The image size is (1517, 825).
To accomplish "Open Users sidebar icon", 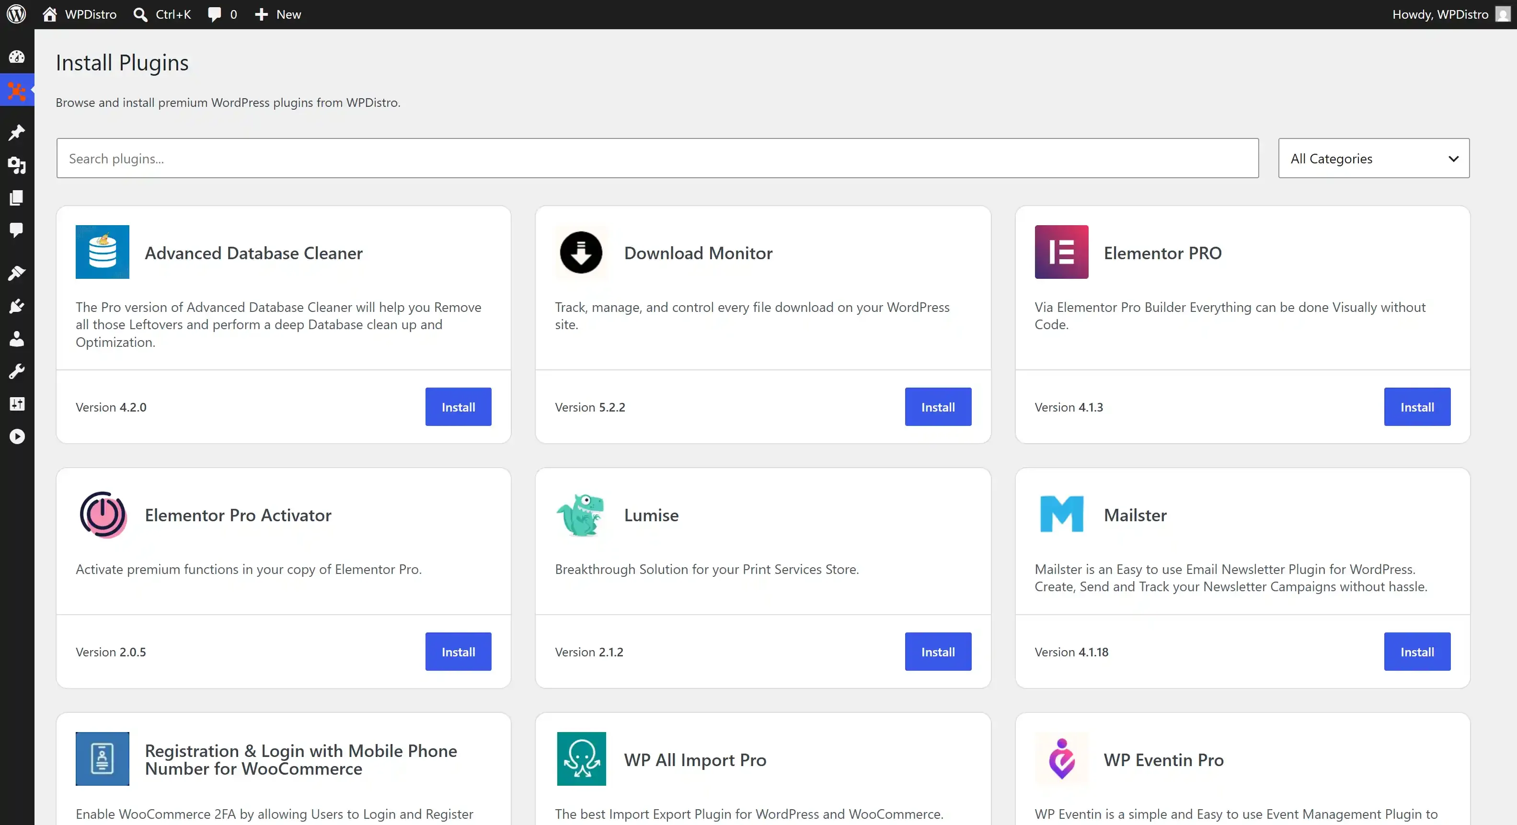I will (16, 339).
